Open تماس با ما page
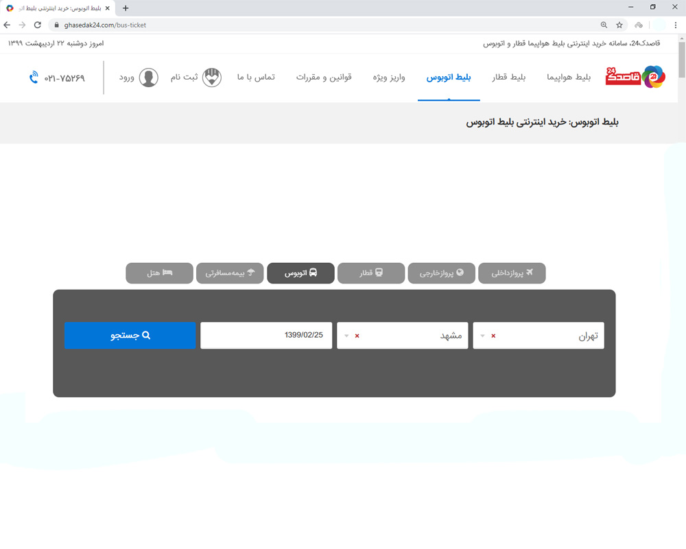Image resolution: width=686 pixels, height=549 pixels. tap(256, 78)
